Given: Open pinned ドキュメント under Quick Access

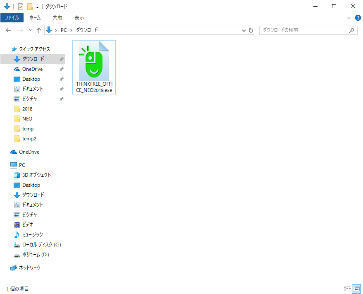Looking at the screenshot, I should (33, 89).
